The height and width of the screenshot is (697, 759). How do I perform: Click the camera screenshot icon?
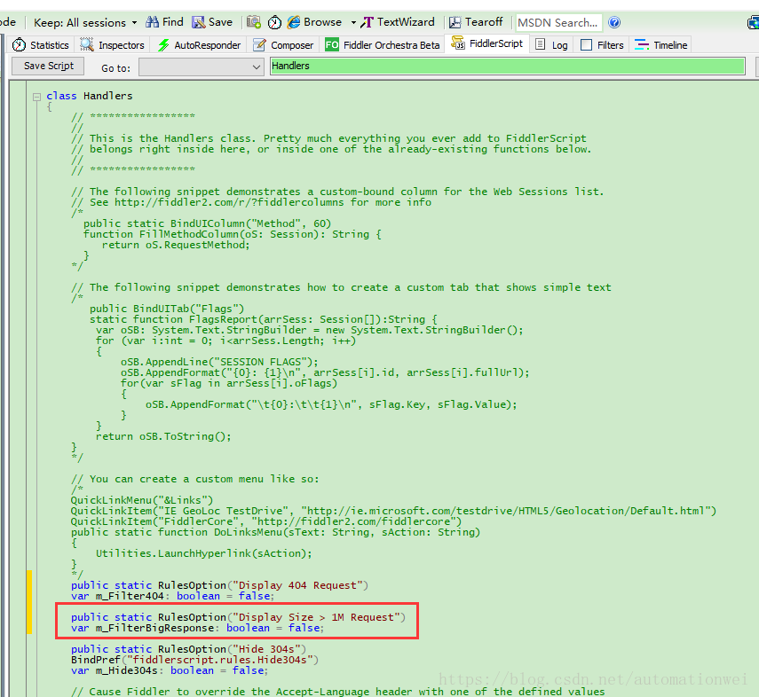click(254, 22)
